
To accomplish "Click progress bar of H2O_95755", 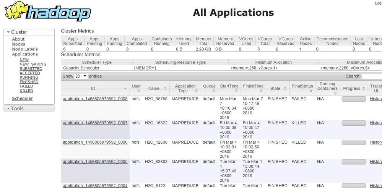I will tap(354, 99).
